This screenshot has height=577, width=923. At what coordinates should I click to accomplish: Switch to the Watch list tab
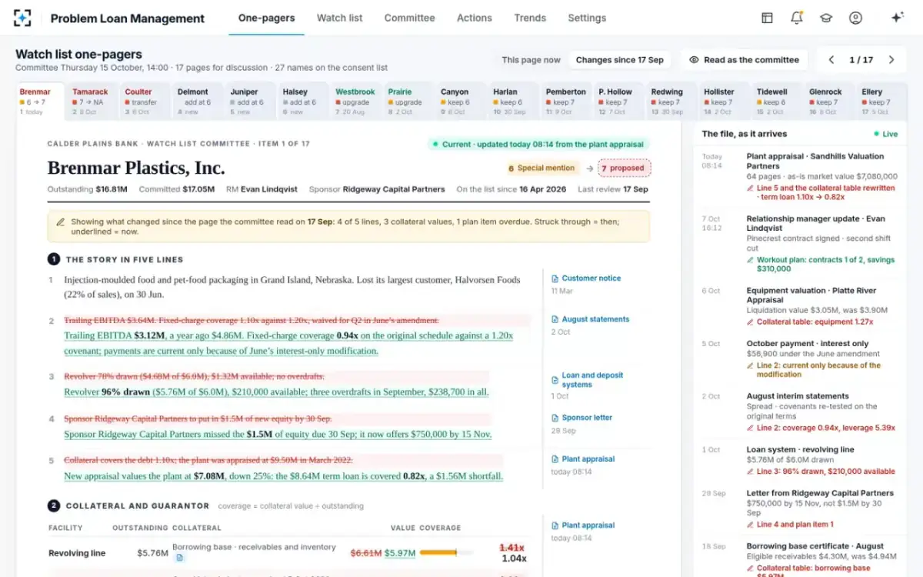(x=339, y=18)
